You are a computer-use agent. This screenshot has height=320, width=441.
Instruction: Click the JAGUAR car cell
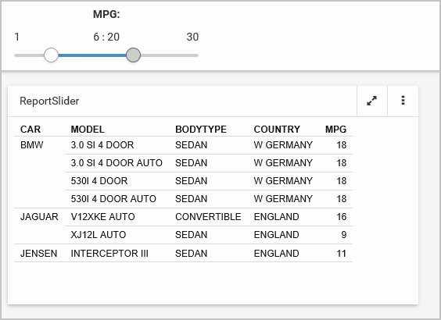point(39,217)
